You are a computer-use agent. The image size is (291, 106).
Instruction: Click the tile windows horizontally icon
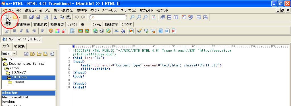(x=169, y=17)
